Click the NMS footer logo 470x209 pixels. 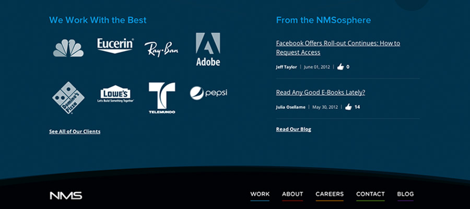click(x=66, y=195)
